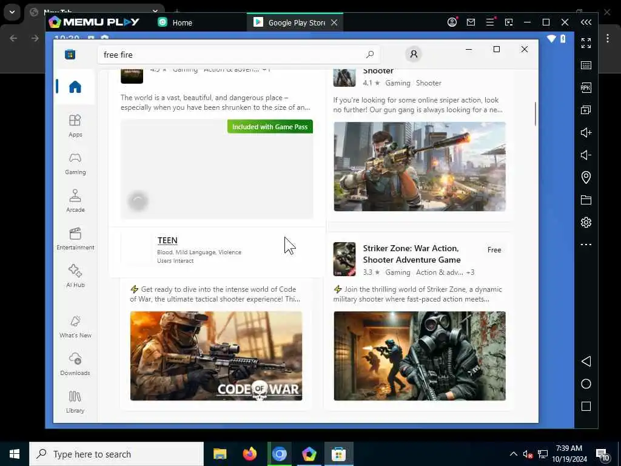Click the 'Included with Game Pass' badge
621x466 pixels.
coord(270,127)
